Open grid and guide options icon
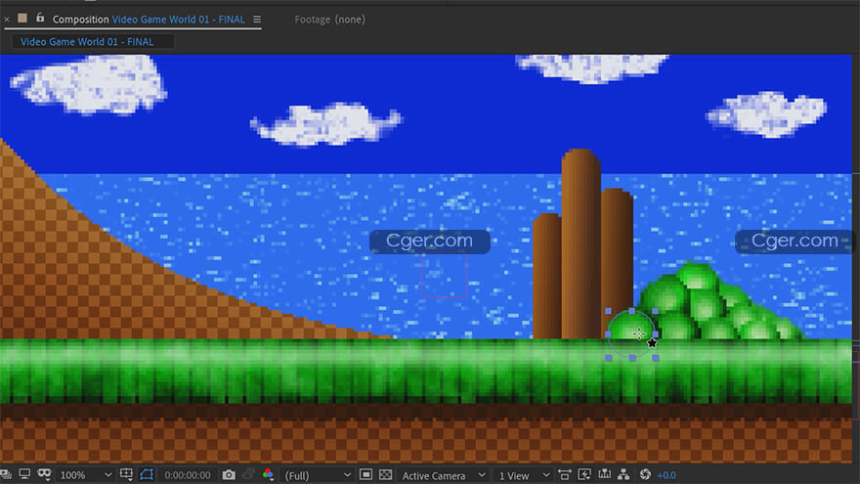The height and width of the screenshot is (484, 860). click(x=126, y=474)
